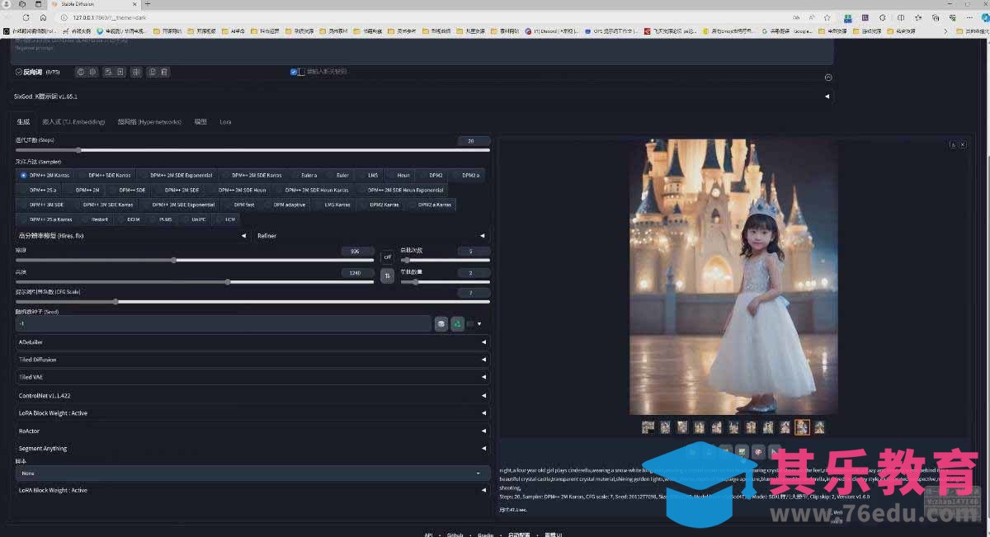
Task: Click the dice random seed button
Action: point(441,323)
